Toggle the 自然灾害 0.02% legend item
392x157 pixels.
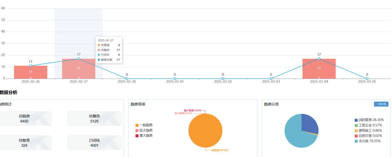368,136
